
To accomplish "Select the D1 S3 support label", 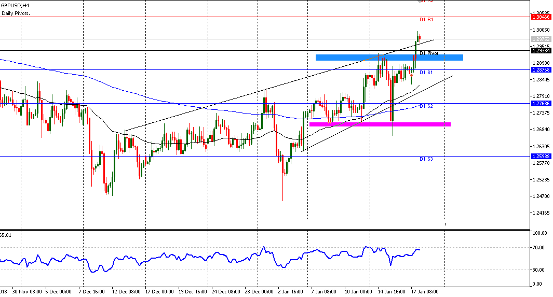I will coord(426,159).
